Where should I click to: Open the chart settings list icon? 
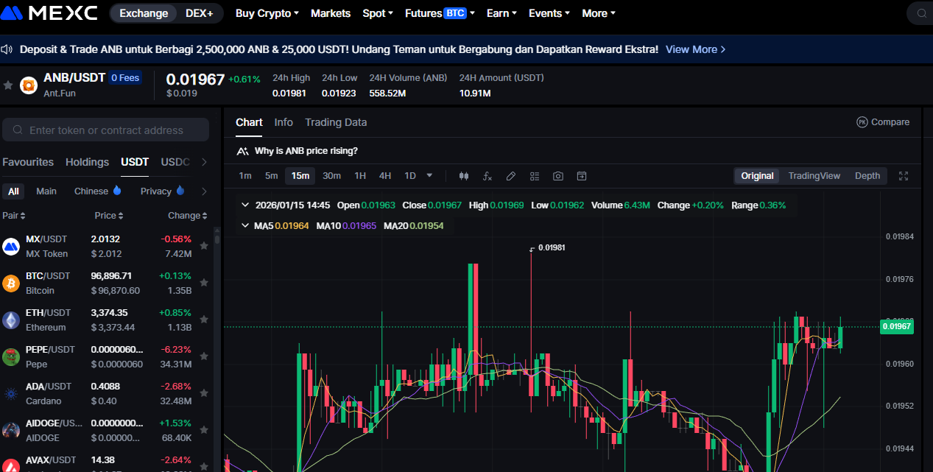535,176
